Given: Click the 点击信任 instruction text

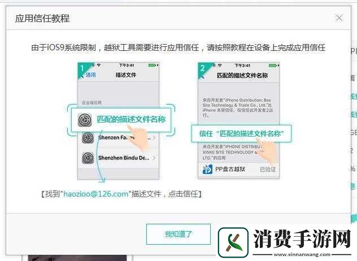Looking at the screenshot, I should pos(183,194).
